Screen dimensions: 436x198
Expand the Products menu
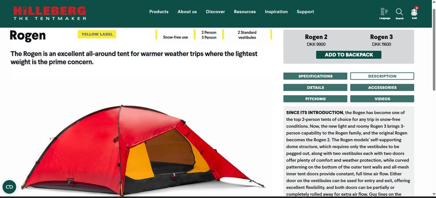[159, 12]
